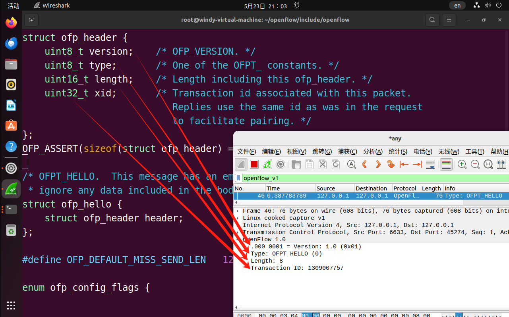Restart the current capture with the green fin icon
The height and width of the screenshot is (317, 509).
click(x=267, y=164)
